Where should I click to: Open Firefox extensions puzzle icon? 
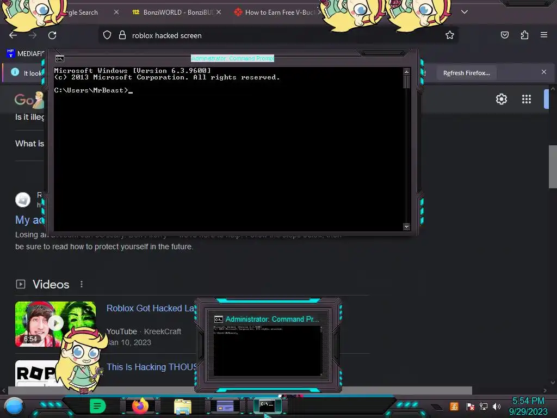pos(524,35)
